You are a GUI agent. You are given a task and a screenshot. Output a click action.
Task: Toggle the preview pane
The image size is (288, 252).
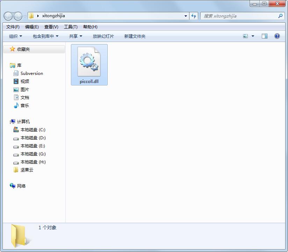point(265,36)
